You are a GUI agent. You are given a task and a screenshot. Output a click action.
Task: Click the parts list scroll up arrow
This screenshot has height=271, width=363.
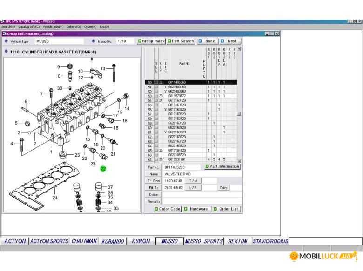[x=239, y=49]
